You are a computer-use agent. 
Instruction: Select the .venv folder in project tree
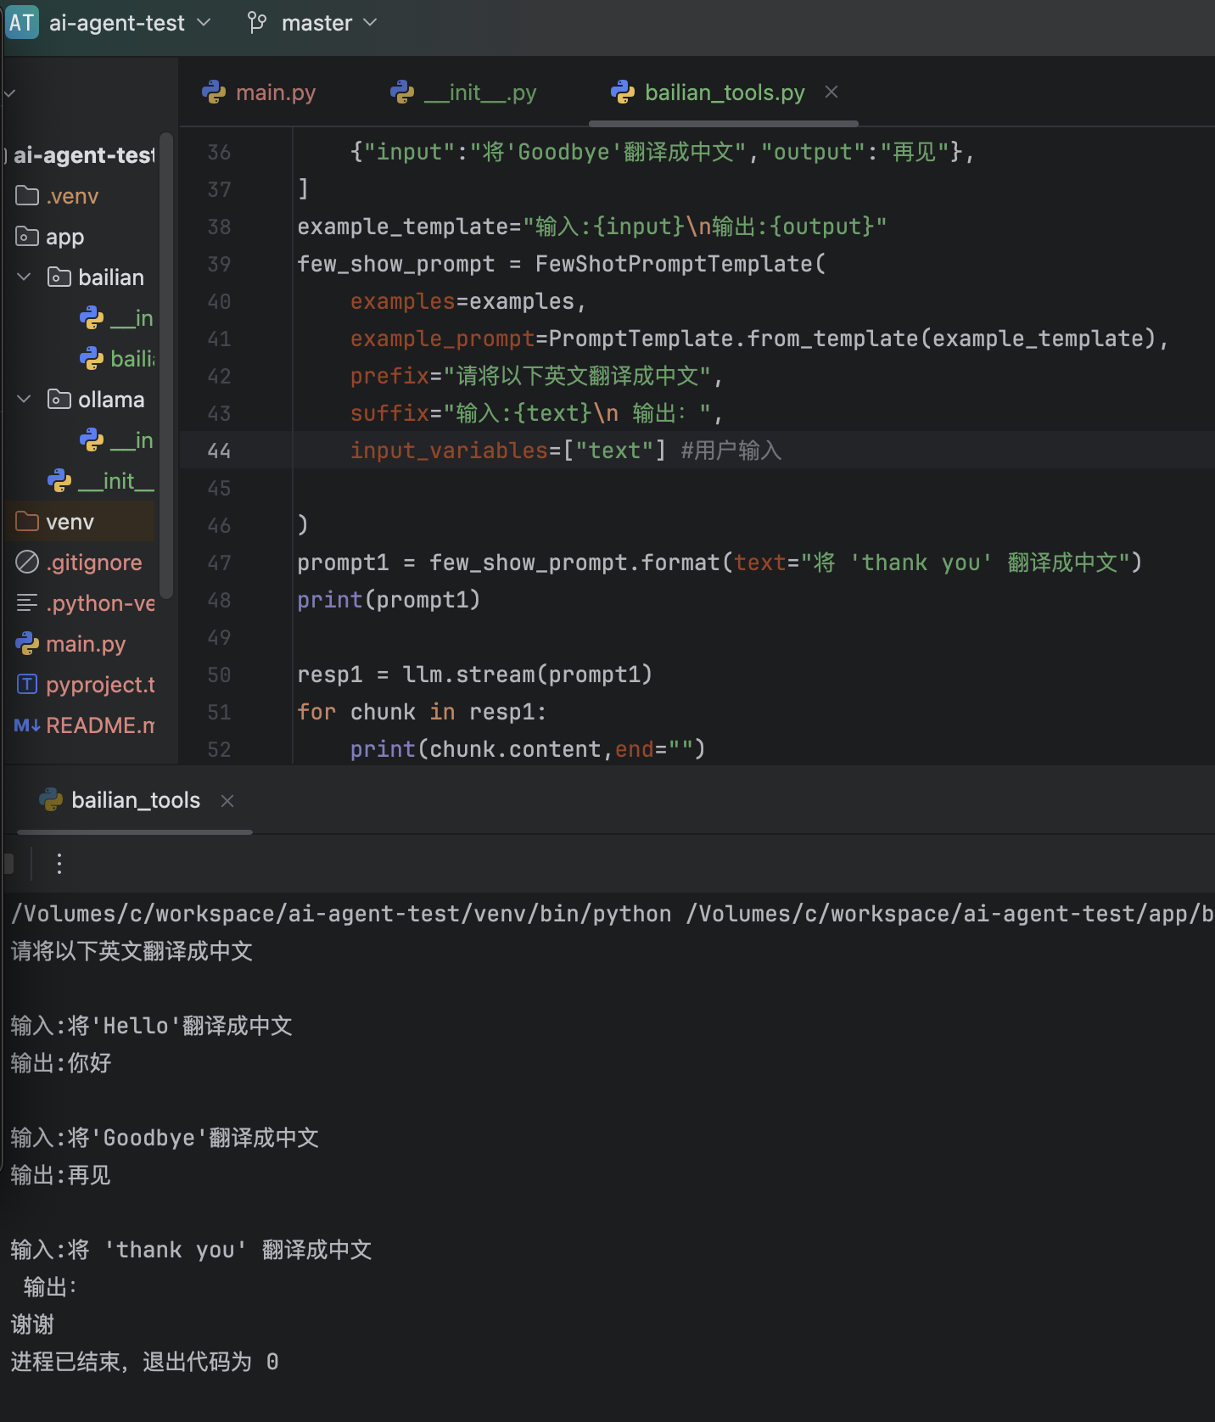[x=72, y=196]
